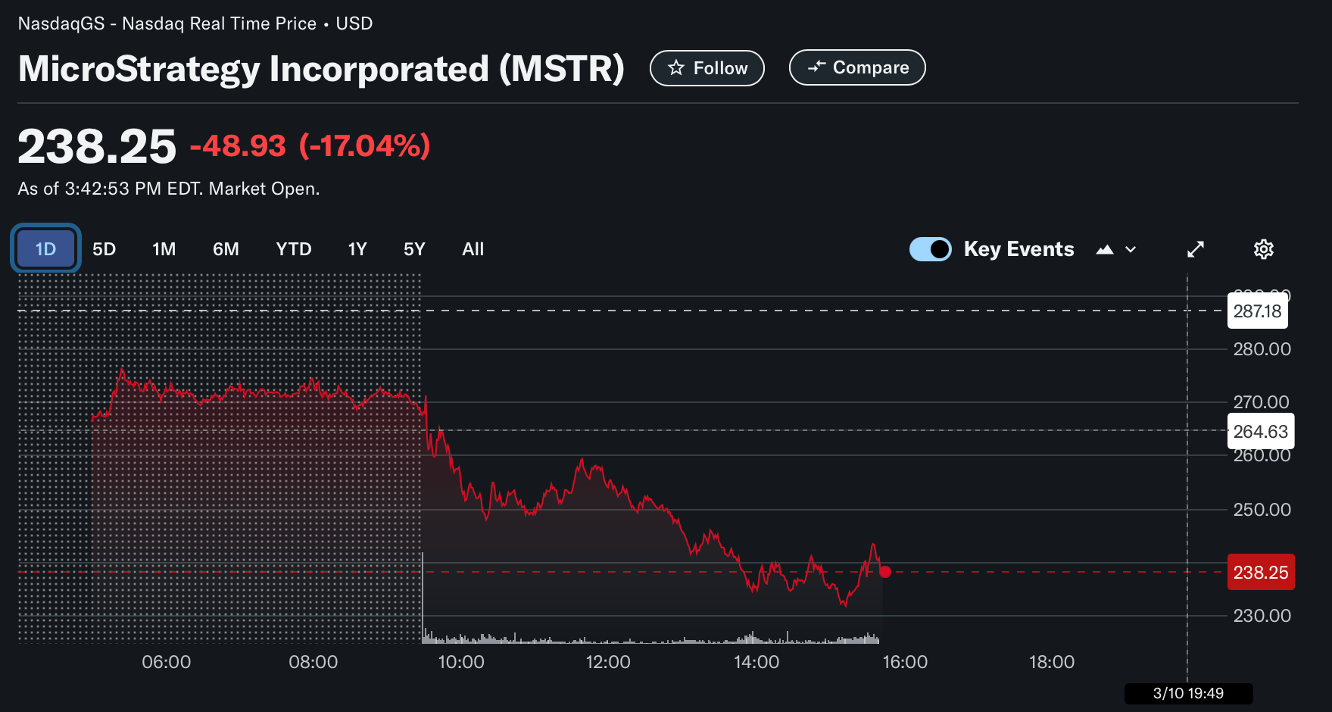1332x712 pixels.
Task: Click the 287.18 previous close label
Action: pyautogui.click(x=1257, y=311)
